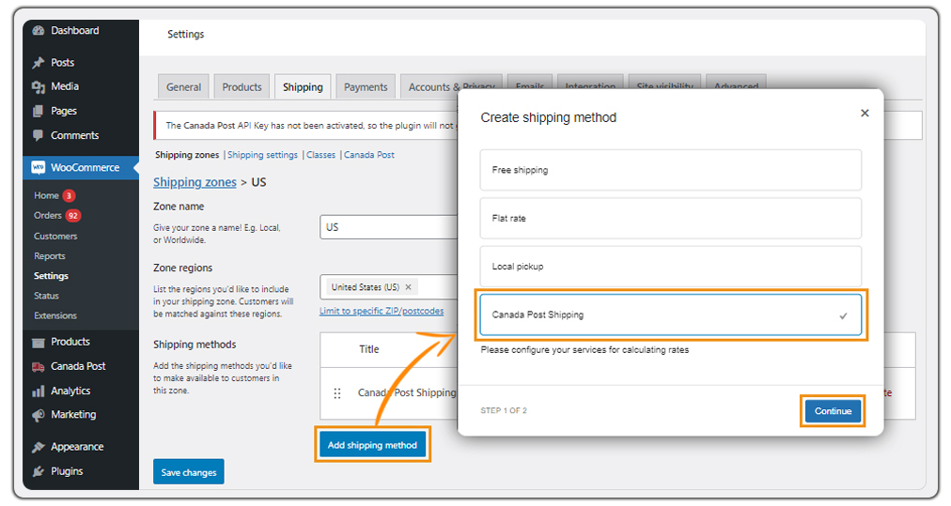951x506 pixels.
Task: Open WooCommerce Settings submenu item
Action: pos(51,276)
